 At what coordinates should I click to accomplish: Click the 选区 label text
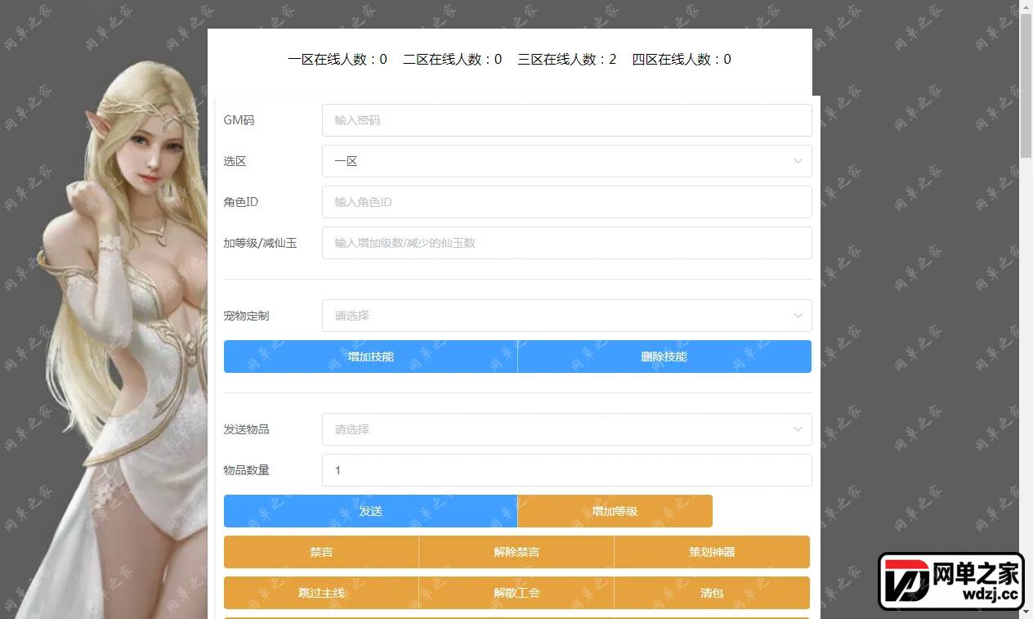tap(235, 161)
